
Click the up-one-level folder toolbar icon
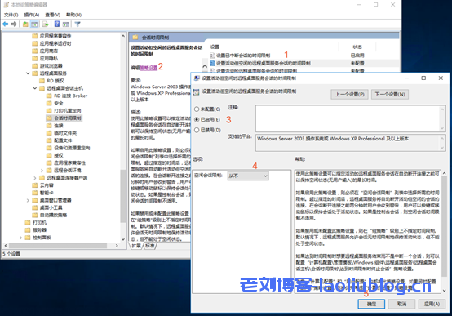[25, 24]
